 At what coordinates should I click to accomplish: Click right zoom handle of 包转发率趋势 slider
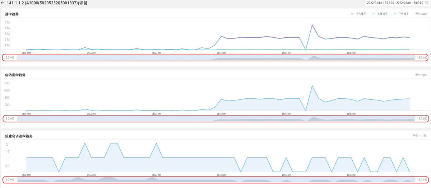click(414, 118)
